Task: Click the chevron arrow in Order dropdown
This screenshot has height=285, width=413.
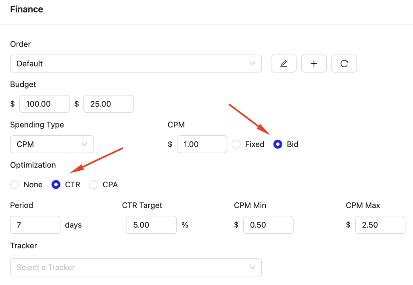Action: tap(252, 64)
